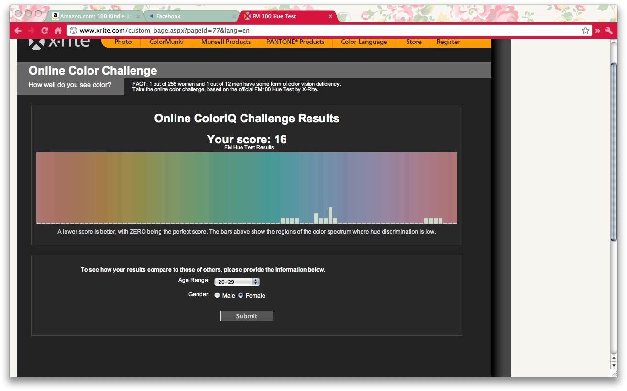
Task: Open the Register menu
Action: click(448, 42)
